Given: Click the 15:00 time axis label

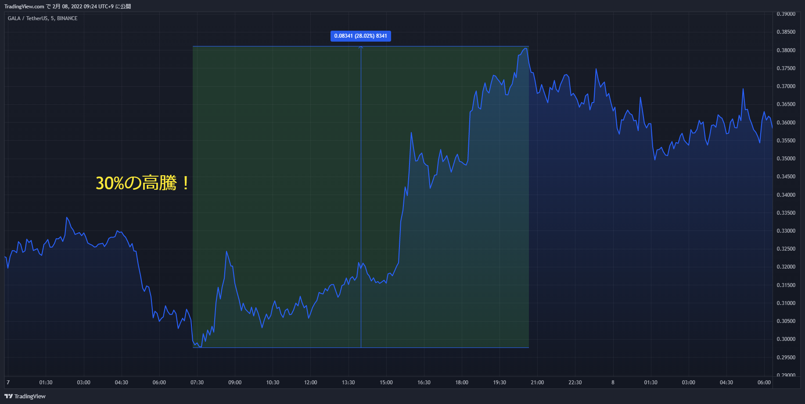Looking at the screenshot, I should (386, 383).
